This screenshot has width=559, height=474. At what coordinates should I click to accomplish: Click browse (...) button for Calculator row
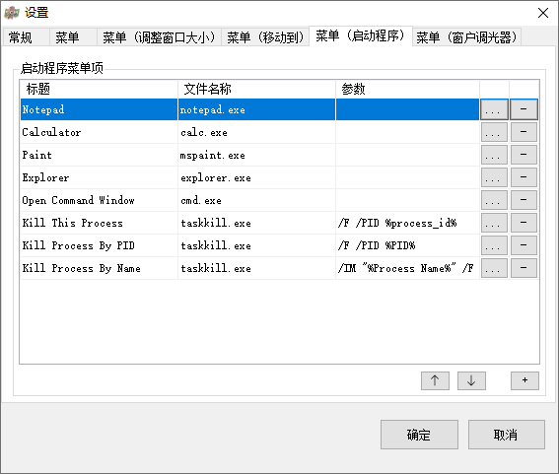pos(494,132)
